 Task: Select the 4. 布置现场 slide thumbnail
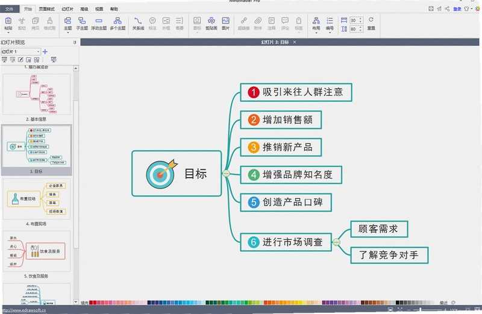37,199
